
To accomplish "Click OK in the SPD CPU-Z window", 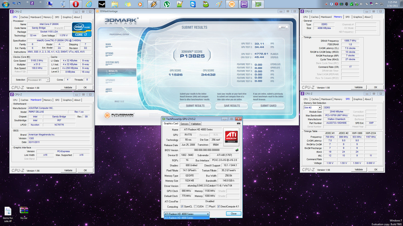I will [376, 169].
